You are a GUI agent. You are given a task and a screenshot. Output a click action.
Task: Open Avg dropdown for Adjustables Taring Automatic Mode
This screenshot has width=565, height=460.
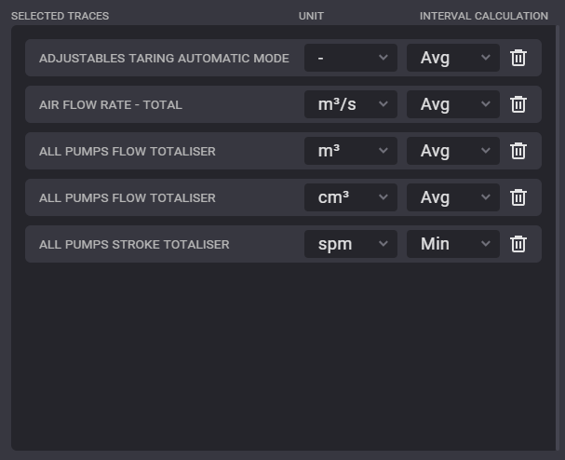point(453,58)
